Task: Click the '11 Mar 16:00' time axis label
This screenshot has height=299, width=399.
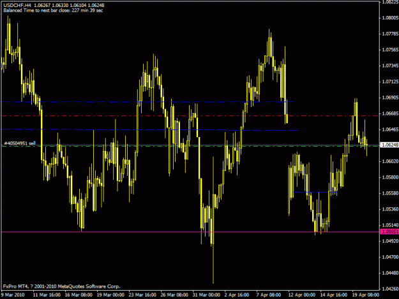Action: (x=47, y=295)
